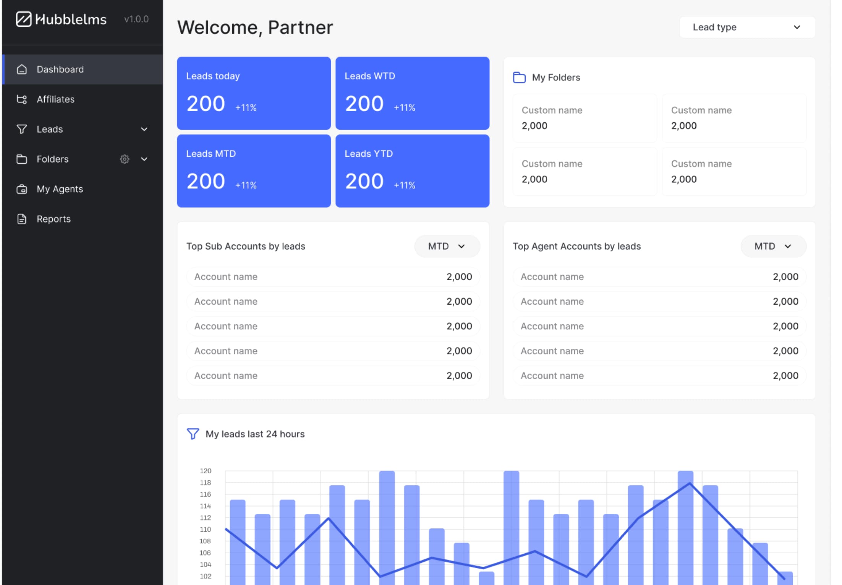Open the Lead type dropdown

point(747,27)
